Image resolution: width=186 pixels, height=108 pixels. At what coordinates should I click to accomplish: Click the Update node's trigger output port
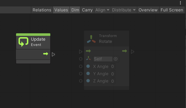53,55
